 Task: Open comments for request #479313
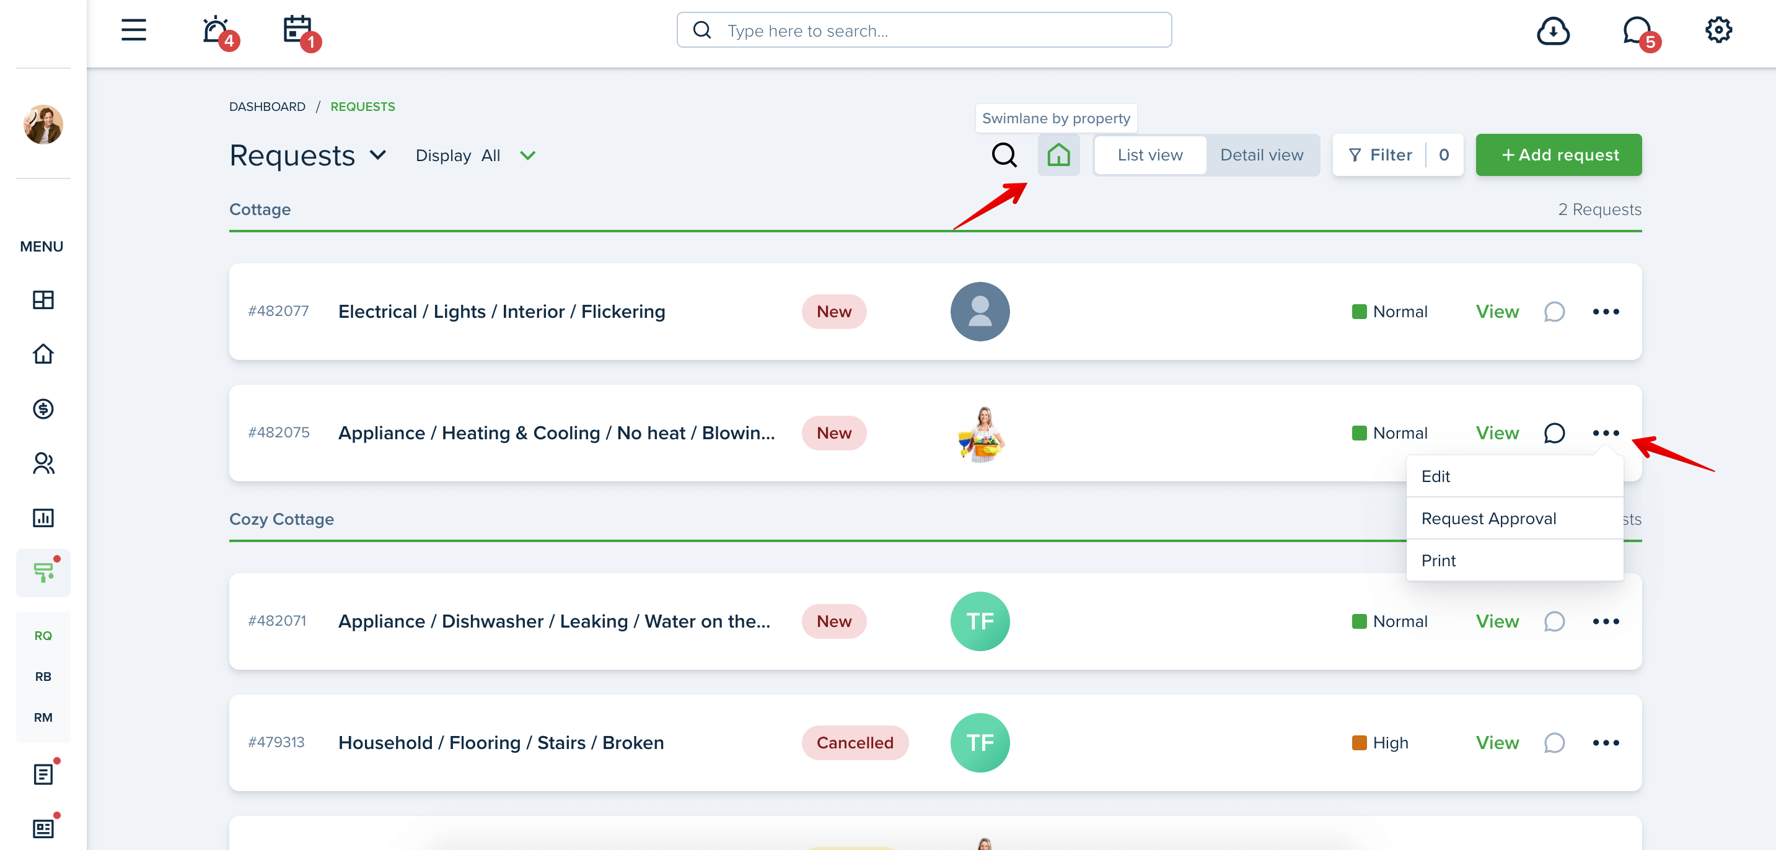point(1554,742)
